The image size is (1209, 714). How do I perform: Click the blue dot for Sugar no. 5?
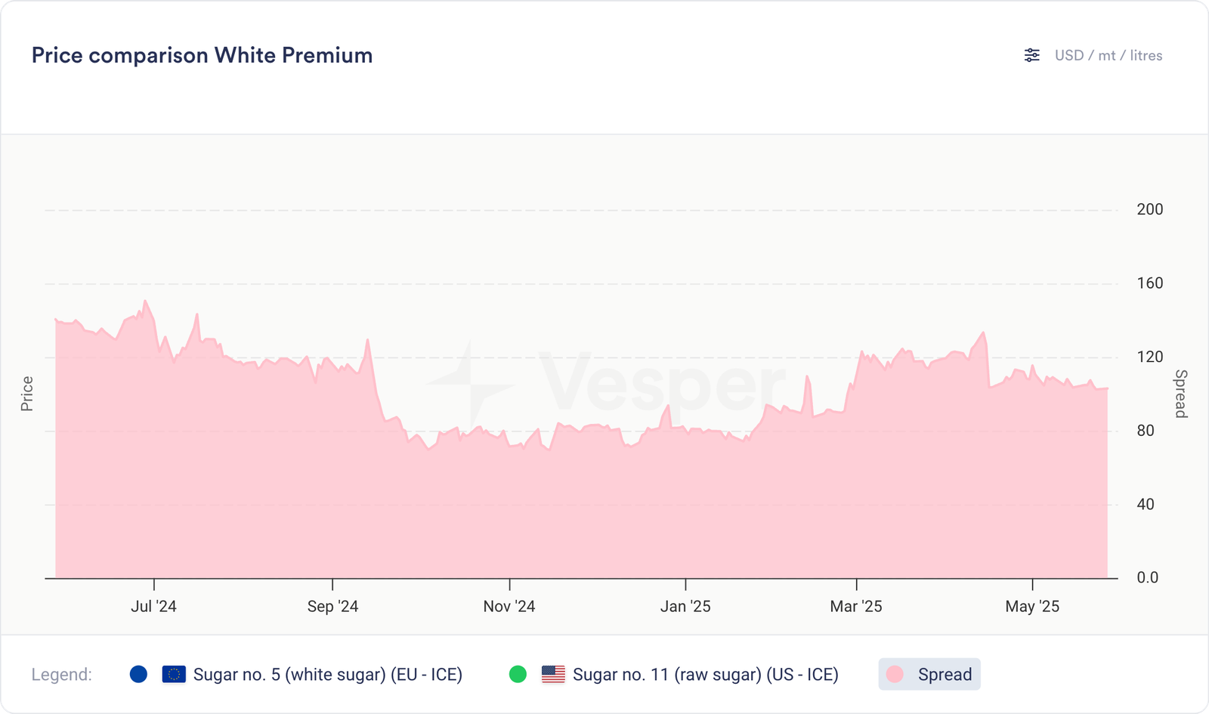pyautogui.click(x=138, y=674)
